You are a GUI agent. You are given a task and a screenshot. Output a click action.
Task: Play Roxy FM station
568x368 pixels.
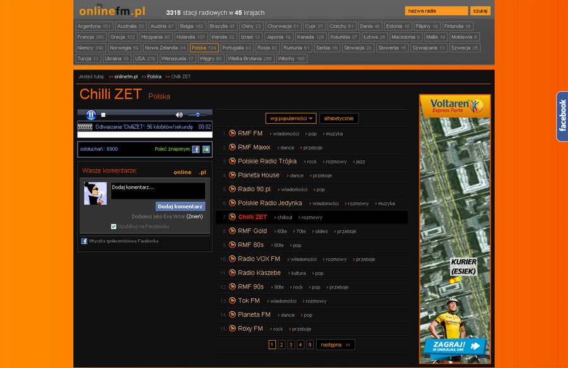pyautogui.click(x=232, y=328)
